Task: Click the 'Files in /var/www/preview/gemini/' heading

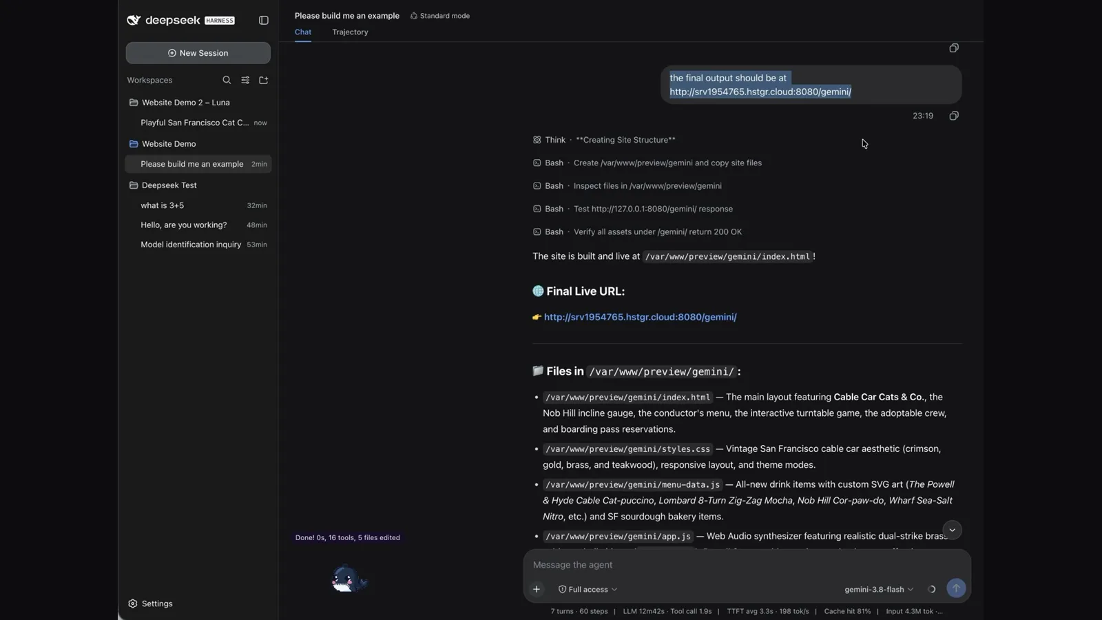Action: pos(637,371)
